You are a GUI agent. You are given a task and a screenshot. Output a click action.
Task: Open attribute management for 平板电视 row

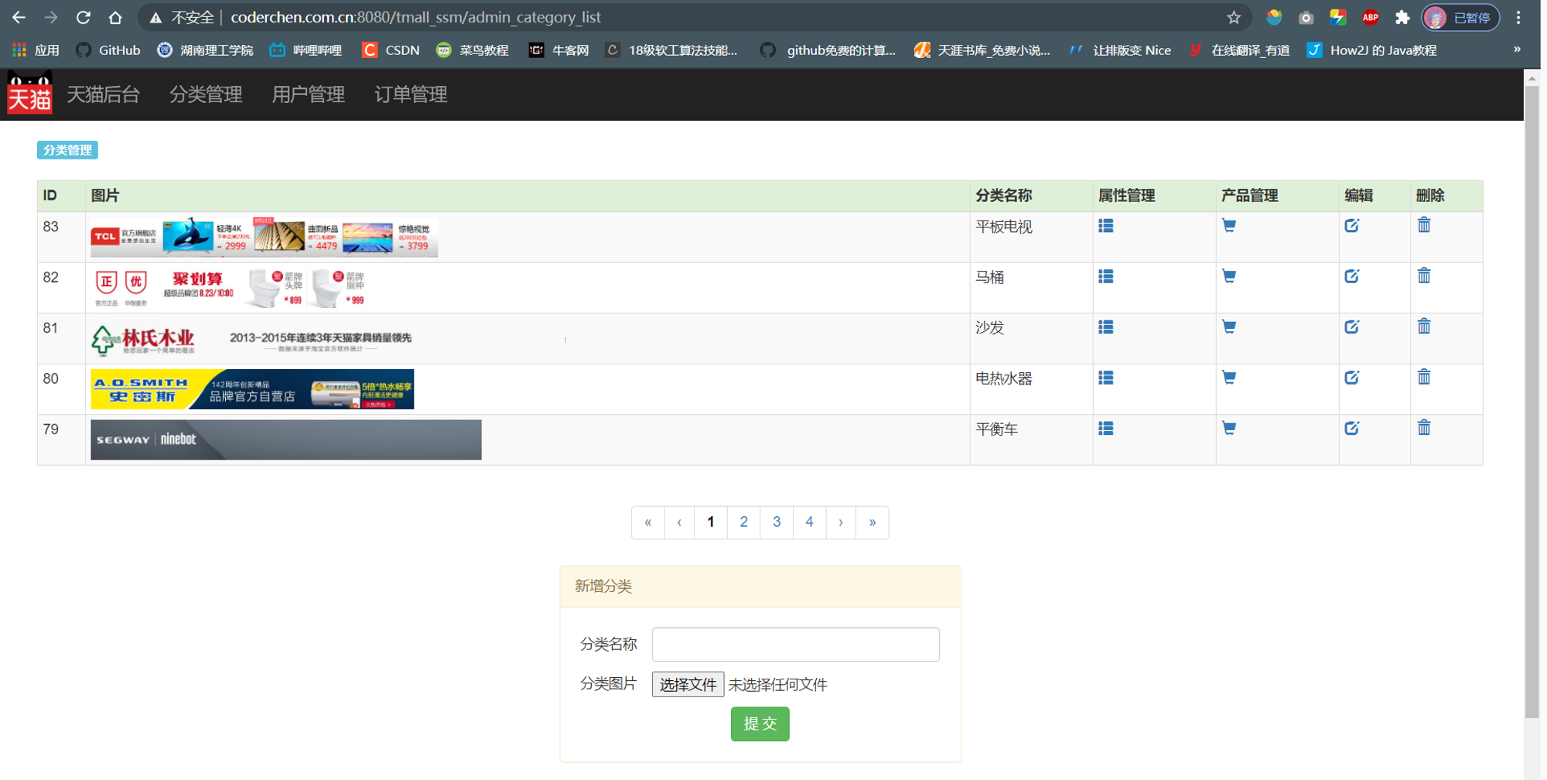(1105, 226)
